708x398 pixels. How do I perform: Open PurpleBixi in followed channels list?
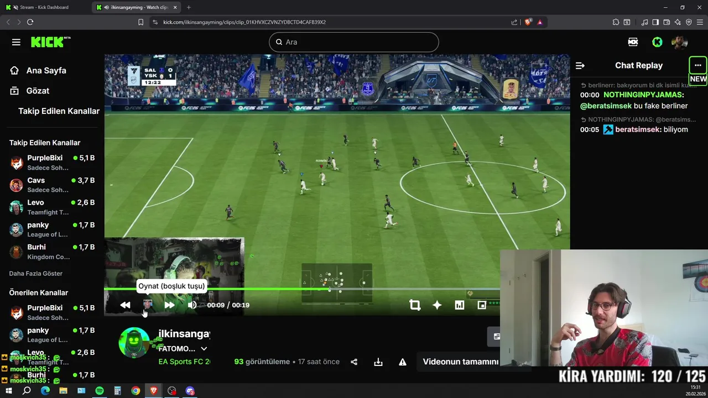[53, 163]
